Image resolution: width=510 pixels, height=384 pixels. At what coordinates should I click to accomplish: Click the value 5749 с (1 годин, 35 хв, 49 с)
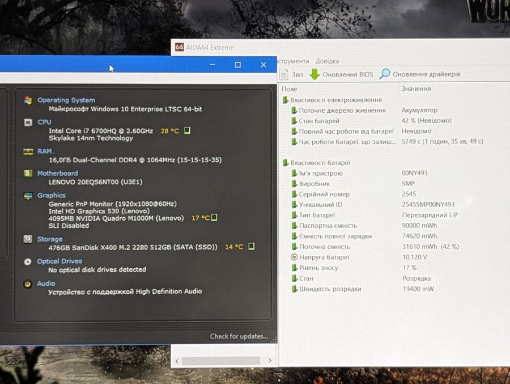(x=443, y=141)
